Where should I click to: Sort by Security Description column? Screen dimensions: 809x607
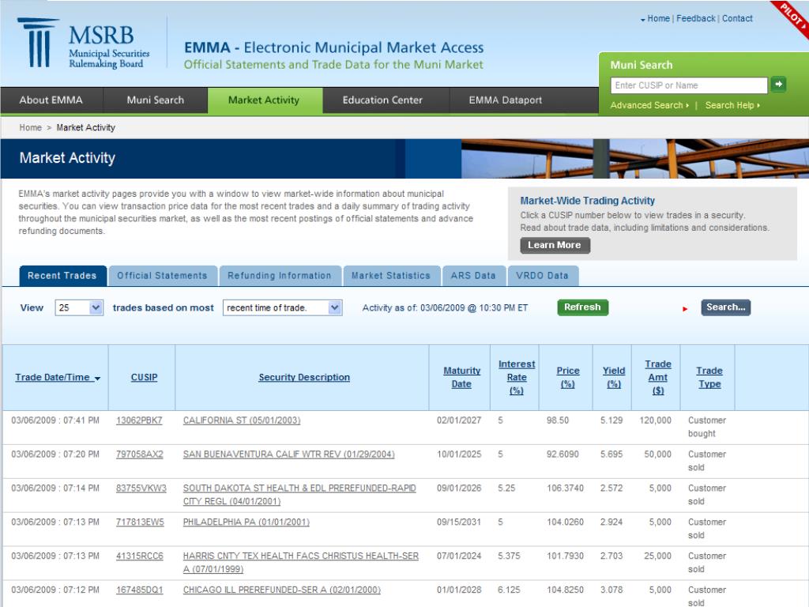point(304,377)
